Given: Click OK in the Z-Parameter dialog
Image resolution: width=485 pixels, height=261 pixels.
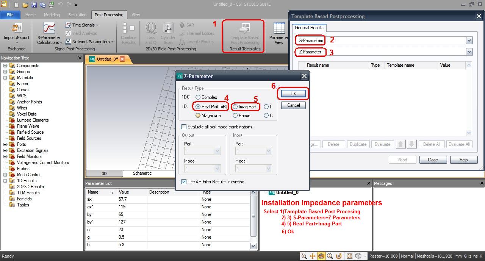Looking at the screenshot, I should click(293, 94).
